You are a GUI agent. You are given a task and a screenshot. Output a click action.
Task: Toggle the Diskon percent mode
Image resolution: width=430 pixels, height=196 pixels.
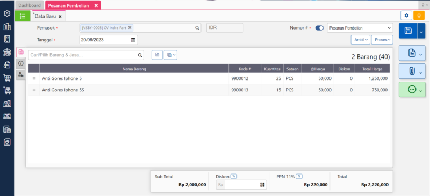(234, 177)
